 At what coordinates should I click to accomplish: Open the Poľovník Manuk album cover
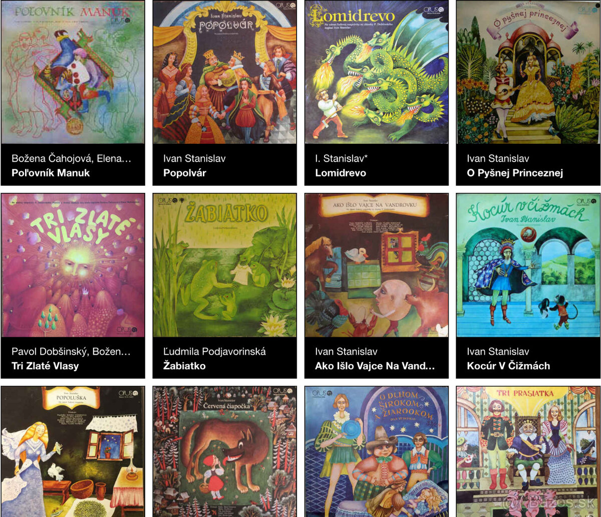tap(73, 72)
